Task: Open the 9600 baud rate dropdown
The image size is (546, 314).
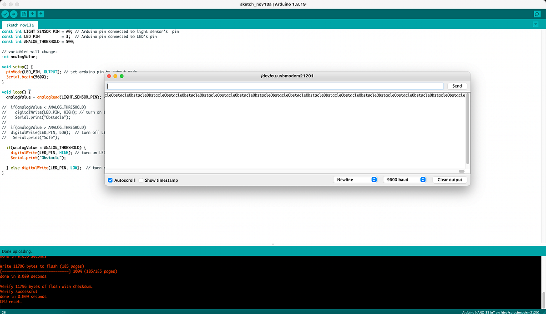Action: coord(404,179)
